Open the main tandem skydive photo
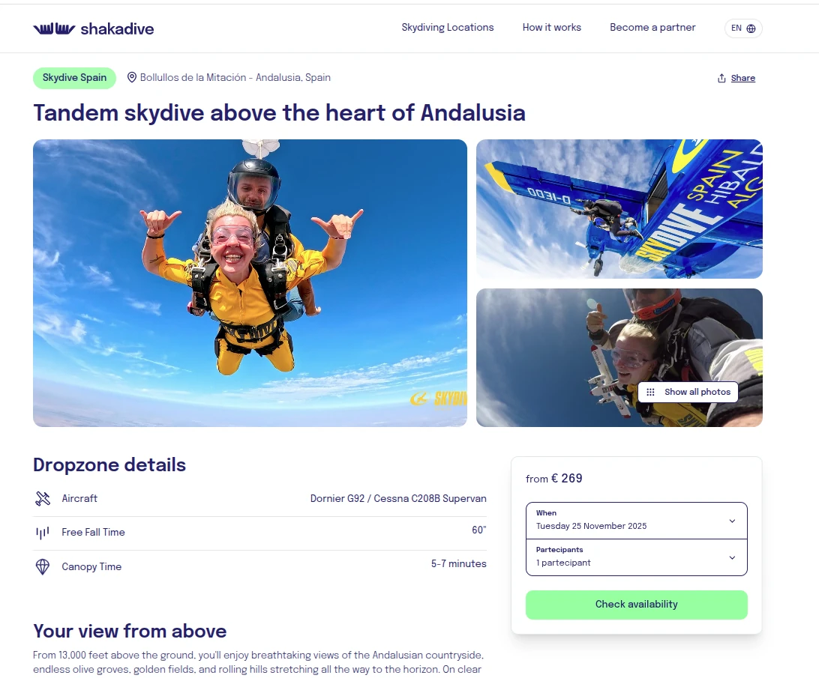This screenshot has width=819, height=678. point(250,283)
